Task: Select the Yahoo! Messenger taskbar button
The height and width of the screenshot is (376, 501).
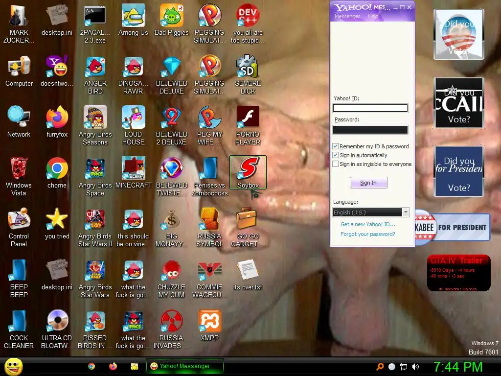Action: [x=184, y=366]
